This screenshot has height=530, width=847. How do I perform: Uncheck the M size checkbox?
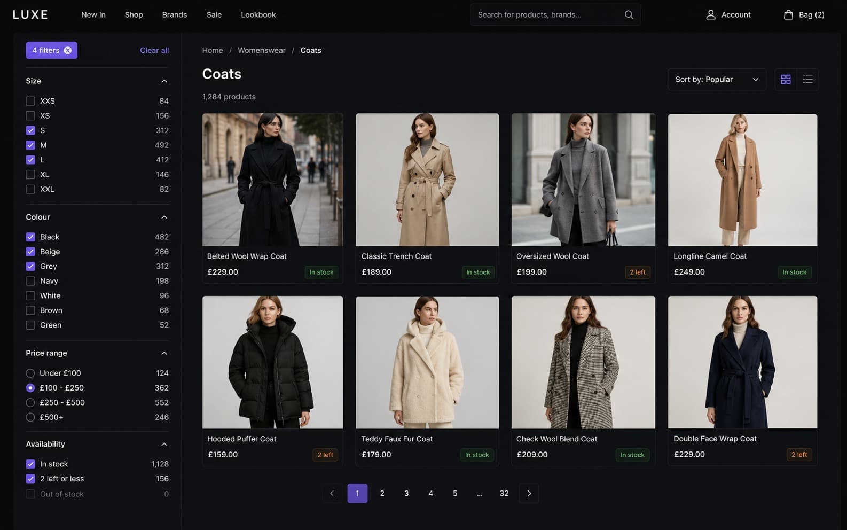pos(30,145)
